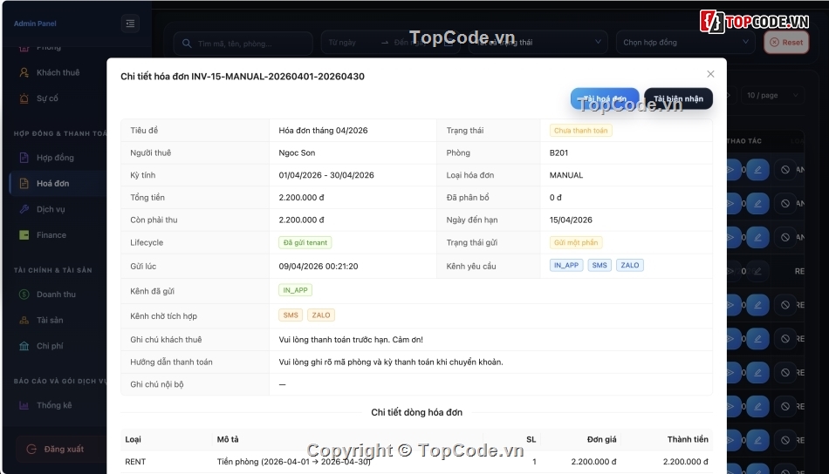829x474 pixels.
Task: Go to Hợp đồng page
Action: 55,158
